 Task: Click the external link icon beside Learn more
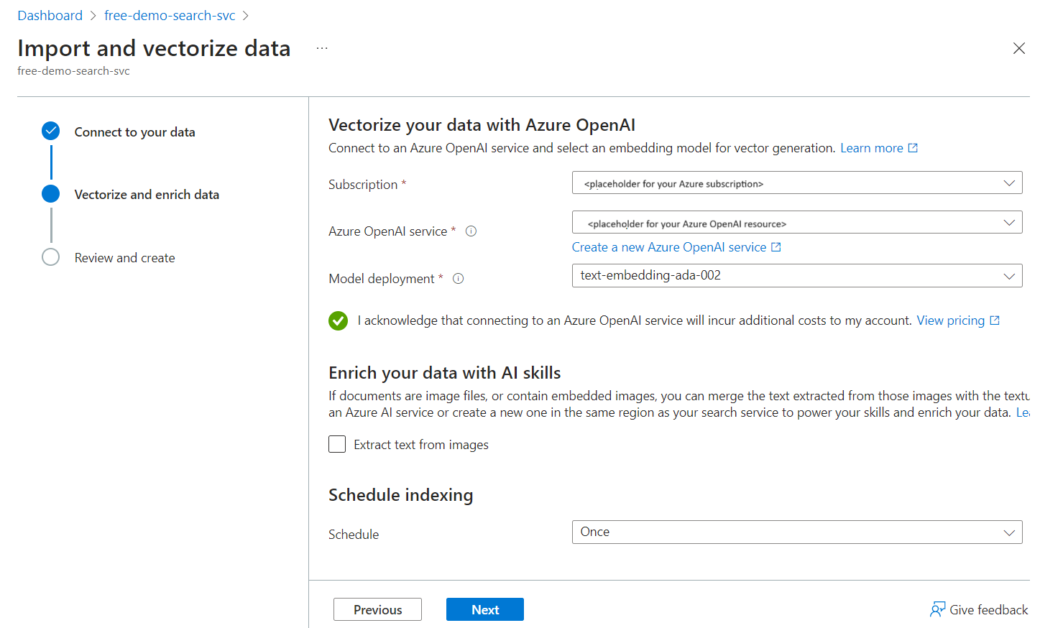click(x=913, y=148)
